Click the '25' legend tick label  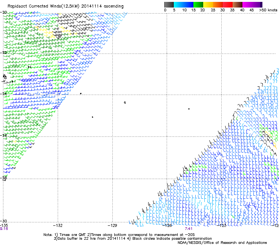[x=213, y=10]
